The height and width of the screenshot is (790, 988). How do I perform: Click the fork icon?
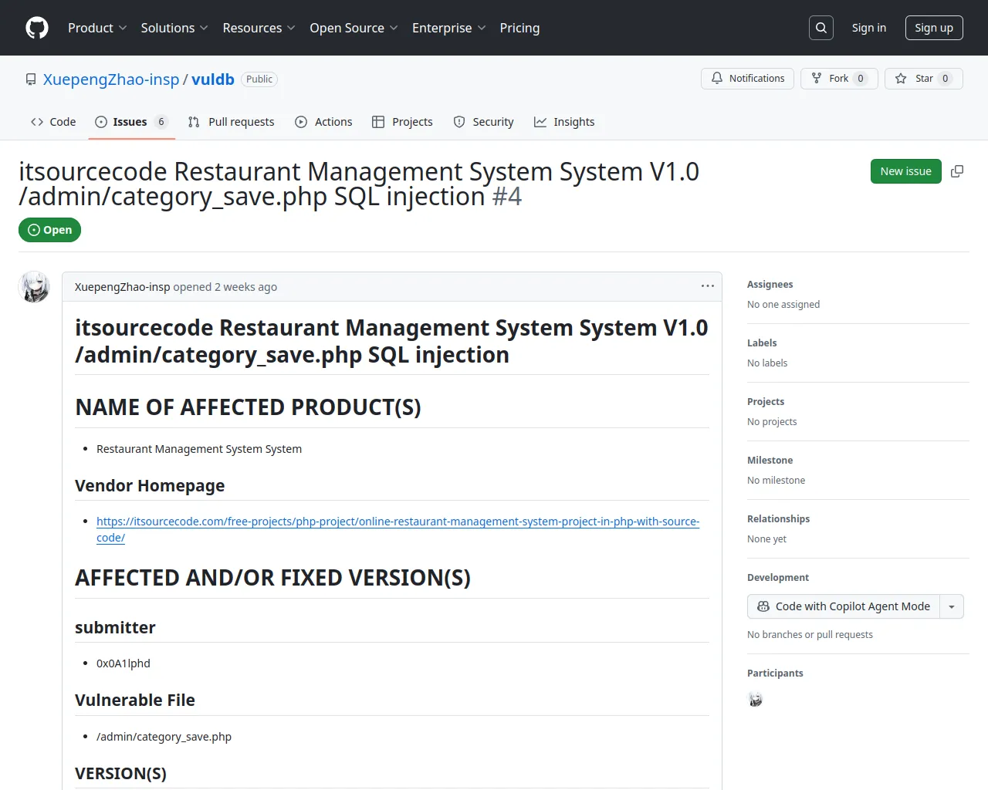(x=817, y=79)
